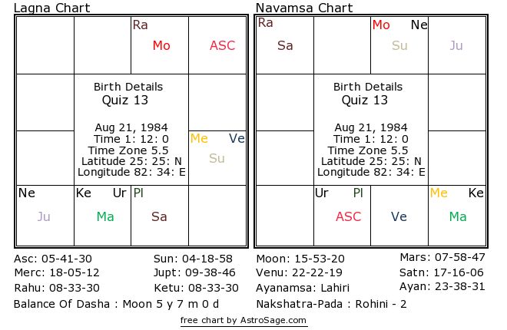Click Ju in the Lagna chart
Screen dimensions: 507x330
(44, 217)
